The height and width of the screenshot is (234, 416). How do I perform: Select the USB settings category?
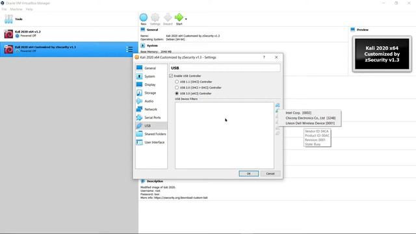pos(151,125)
